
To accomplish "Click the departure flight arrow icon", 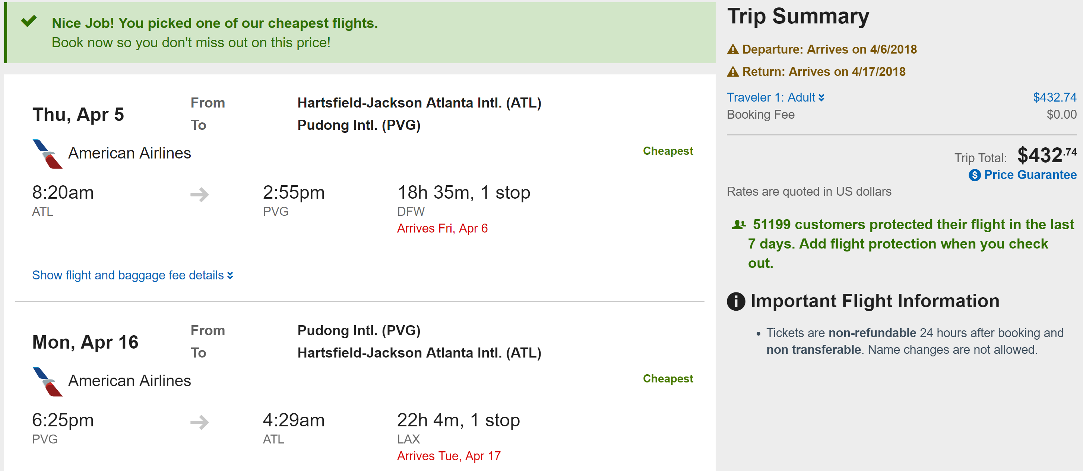I will (x=199, y=194).
